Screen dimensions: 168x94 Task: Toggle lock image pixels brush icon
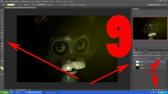pyautogui.click(x=142, y=58)
